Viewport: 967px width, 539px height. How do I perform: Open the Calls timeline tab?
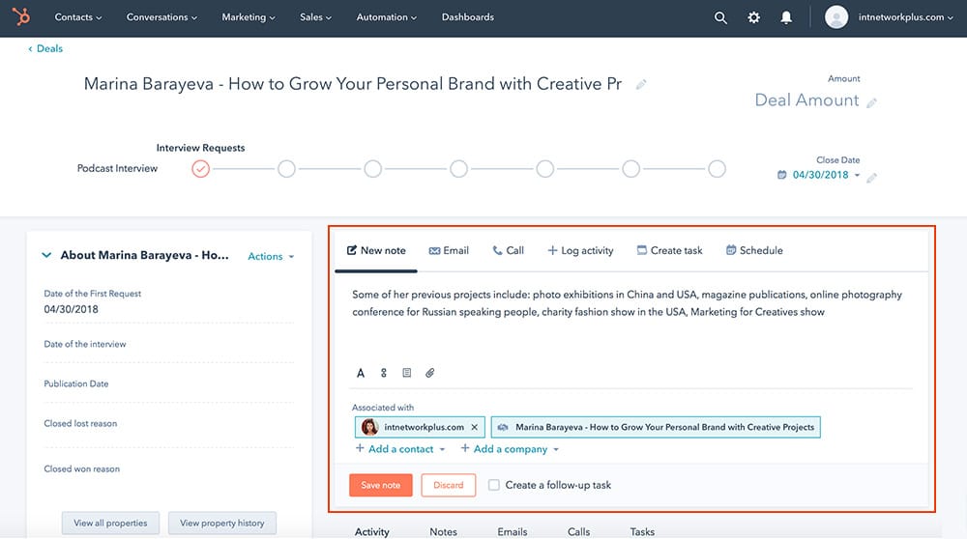click(x=578, y=531)
